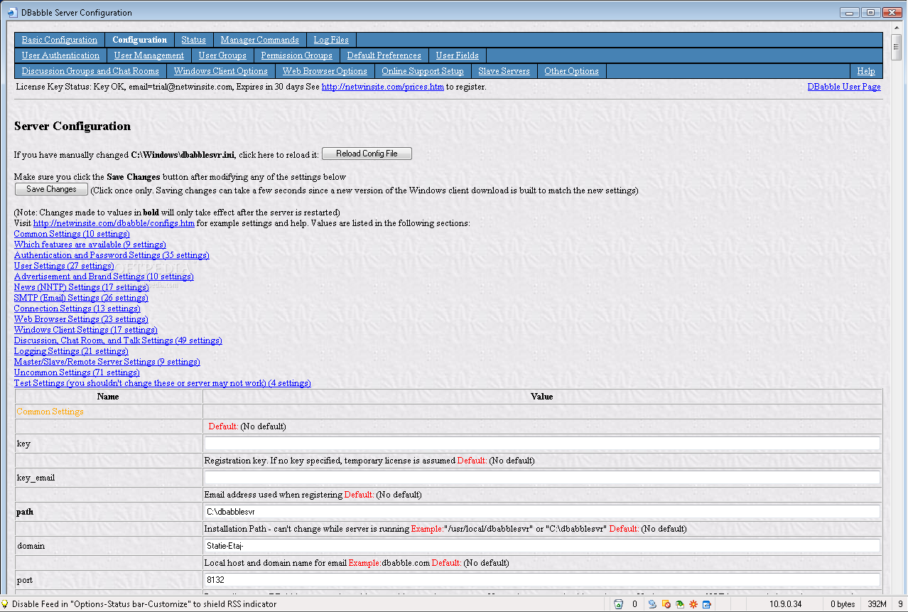The width and height of the screenshot is (908, 612).
Task: Click the 10.9.0.34 IP address in status bar
Action: [785, 604]
